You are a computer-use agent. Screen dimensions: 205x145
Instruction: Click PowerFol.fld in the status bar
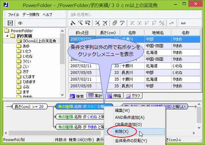click(14, 140)
